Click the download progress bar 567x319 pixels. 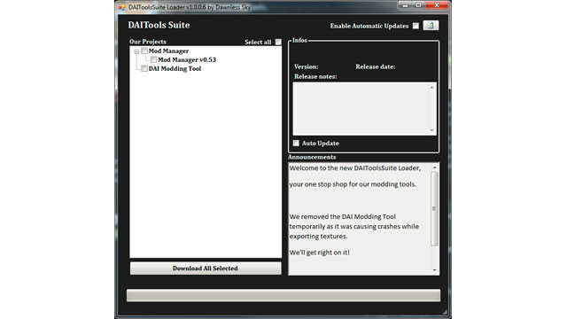pyautogui.click(x=283, y=295)
